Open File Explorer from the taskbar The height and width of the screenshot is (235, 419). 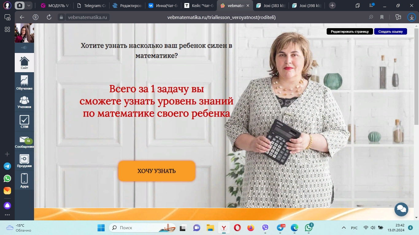pyautogui.click(x=210, y=228)
